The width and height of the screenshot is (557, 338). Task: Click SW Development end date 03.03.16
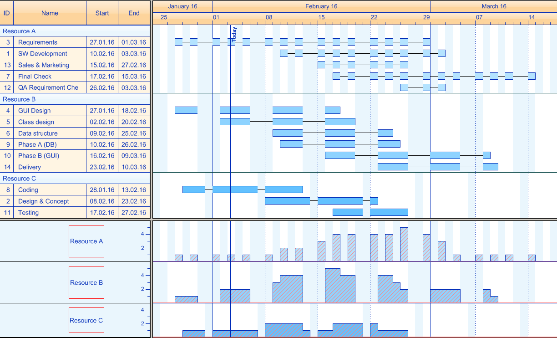[x=134, y=54]
